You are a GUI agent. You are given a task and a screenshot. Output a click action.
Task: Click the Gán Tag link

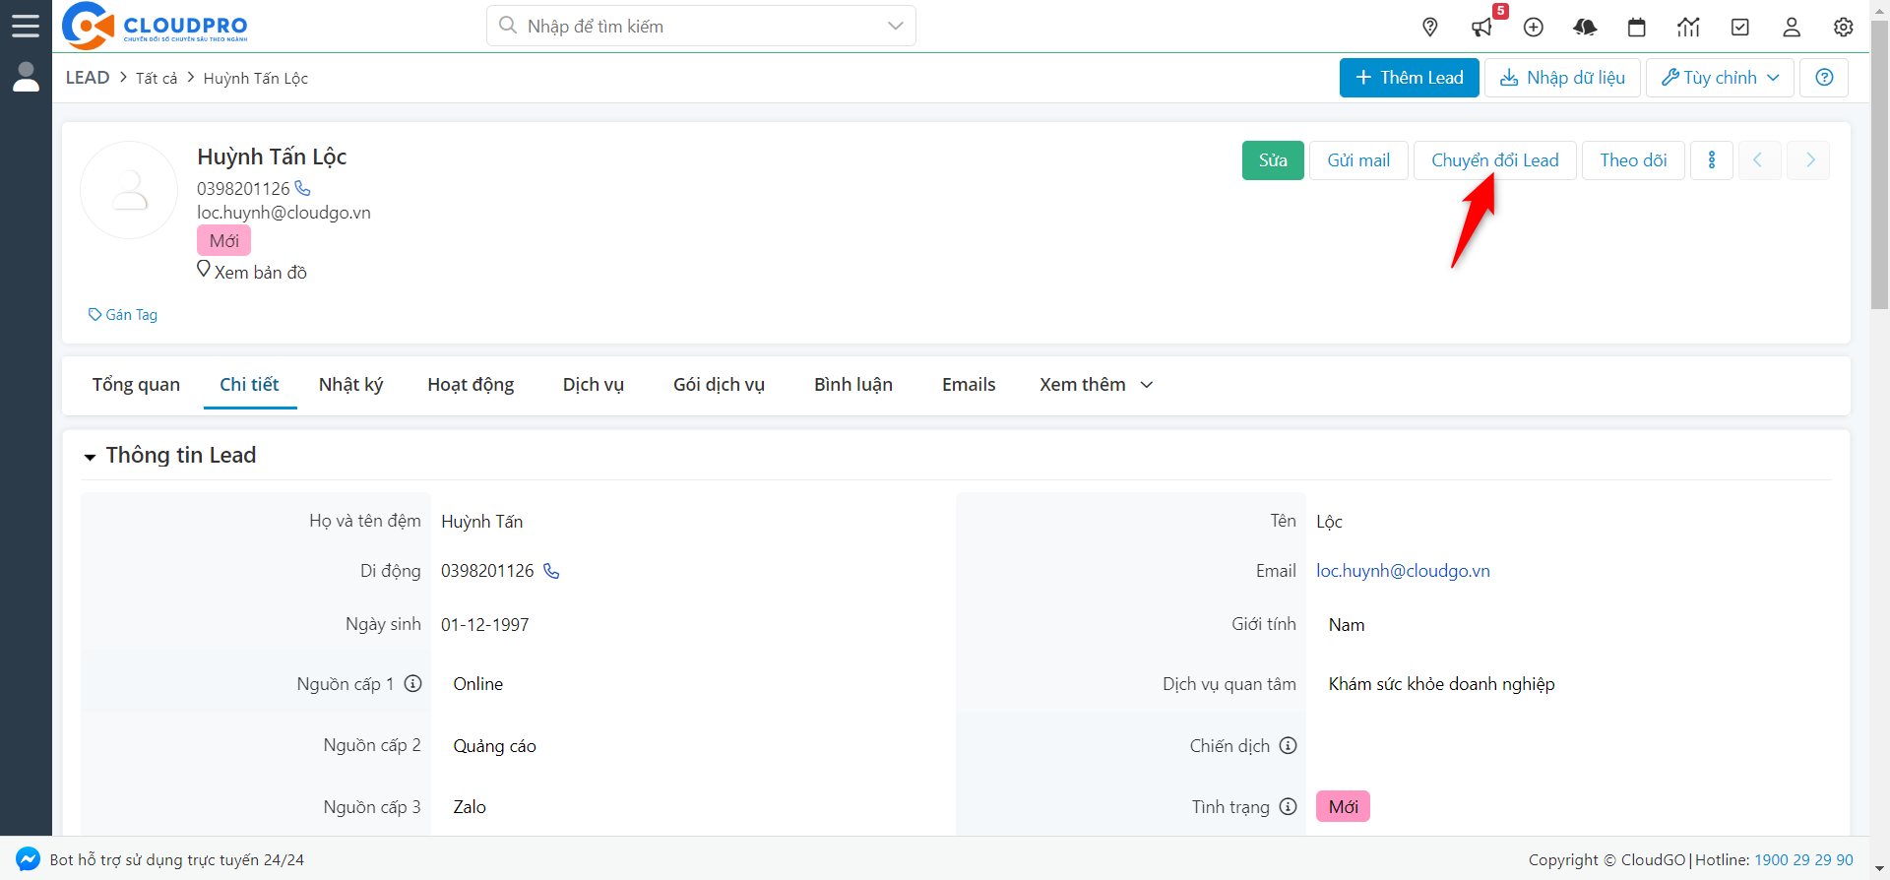pyautogui.click(x=123, y=315)
